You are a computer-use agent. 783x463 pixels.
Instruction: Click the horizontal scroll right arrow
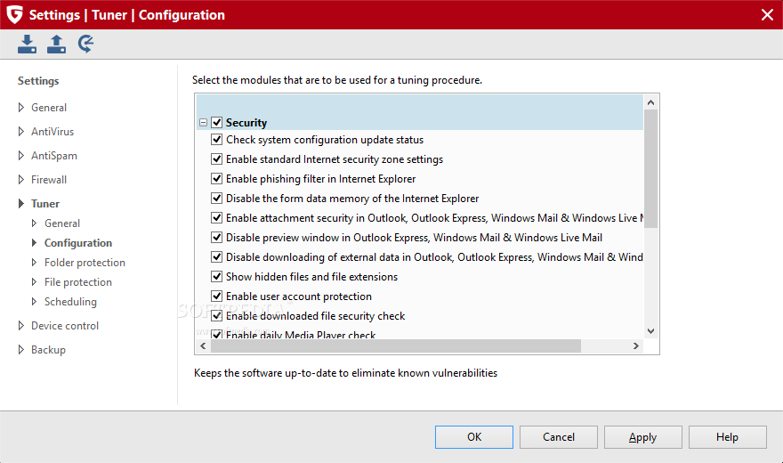[x=635, y=345]
